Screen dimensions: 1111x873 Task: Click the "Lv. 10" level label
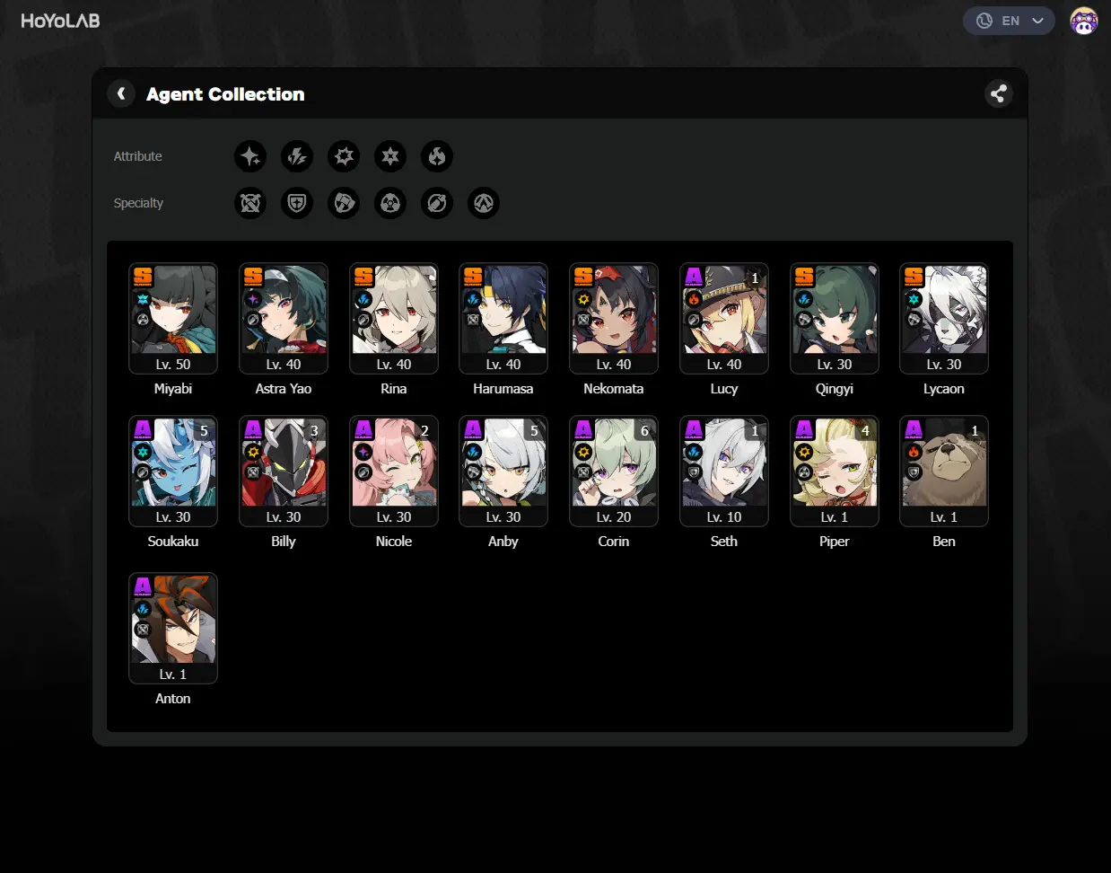(x=724, y=517)
